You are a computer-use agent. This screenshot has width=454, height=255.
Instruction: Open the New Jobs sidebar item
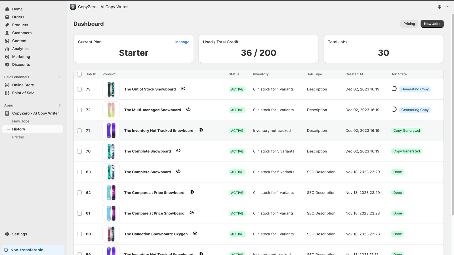[21, 121]
